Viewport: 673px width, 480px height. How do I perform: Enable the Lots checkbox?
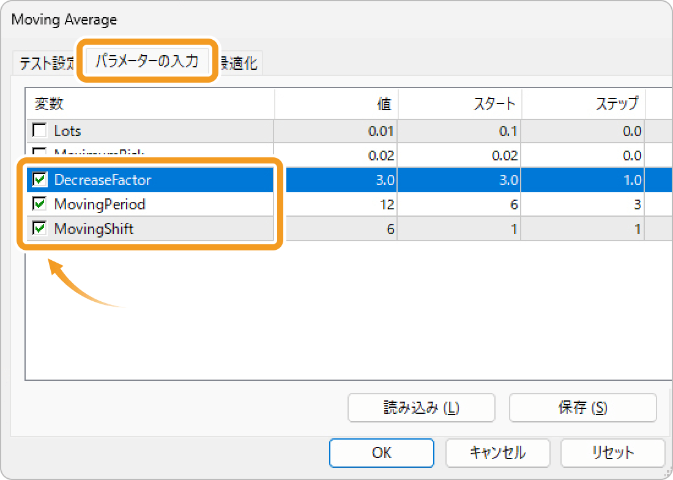(40, 130)
